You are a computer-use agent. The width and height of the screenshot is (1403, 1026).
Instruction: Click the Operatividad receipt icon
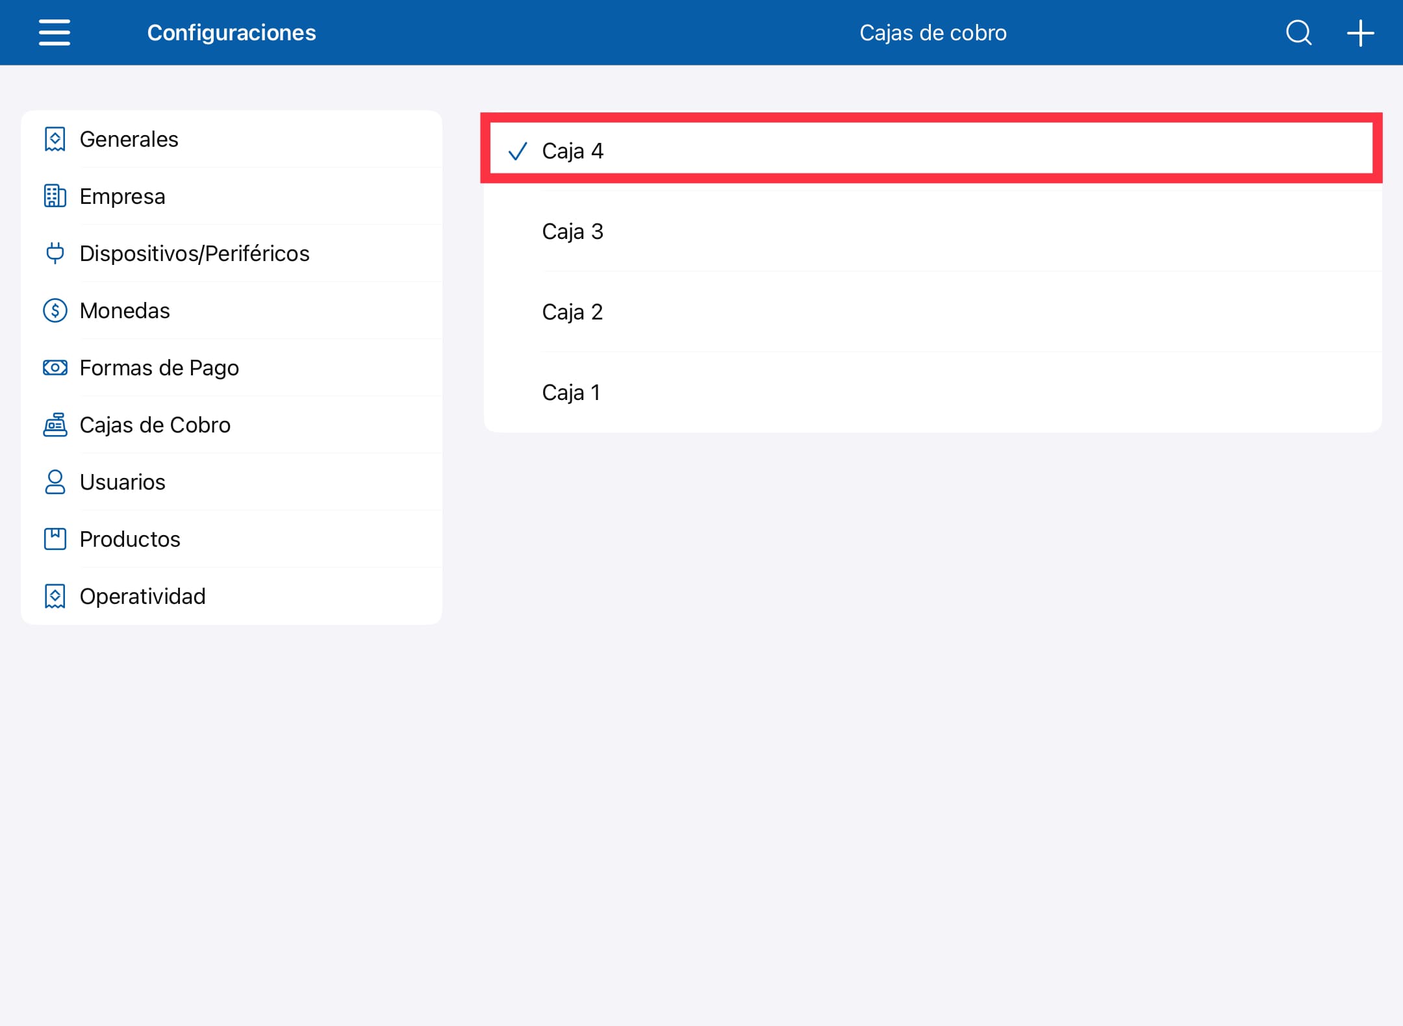click(x=55, y=596)
